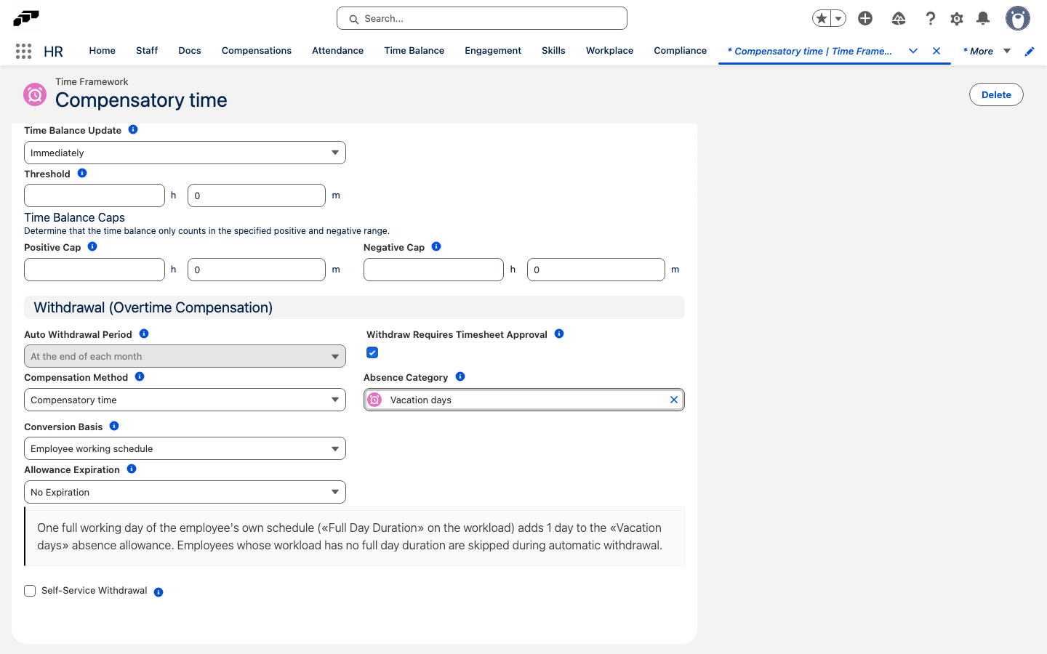Show info for Absence Category

(x=460, y=376)
